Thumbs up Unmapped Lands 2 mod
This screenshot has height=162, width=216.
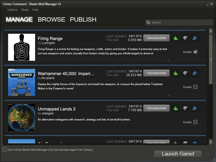tap(176, 108)
